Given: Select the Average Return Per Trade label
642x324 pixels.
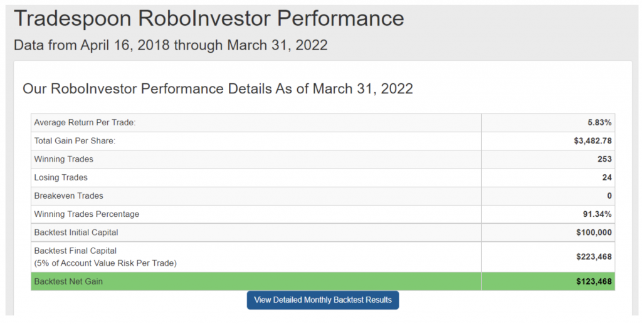Looking at the screenshot, I should click(x=85, y=122).
